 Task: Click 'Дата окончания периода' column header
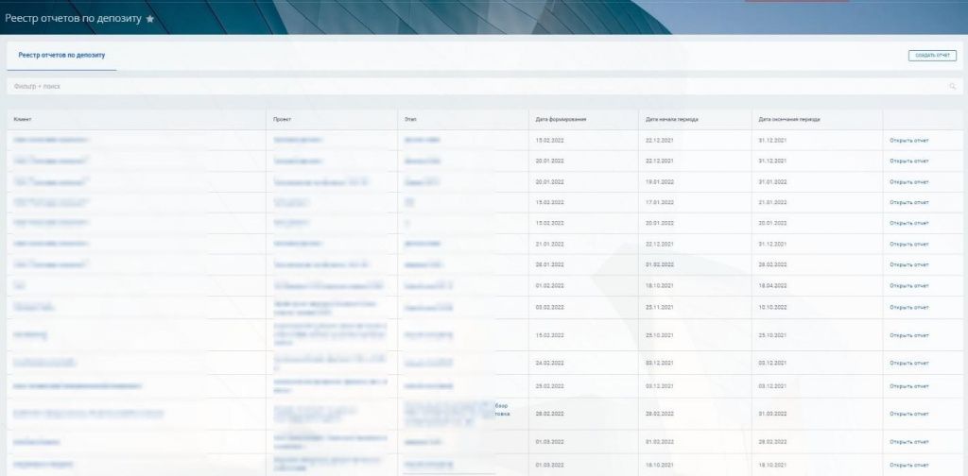click(x=789, y=120)
